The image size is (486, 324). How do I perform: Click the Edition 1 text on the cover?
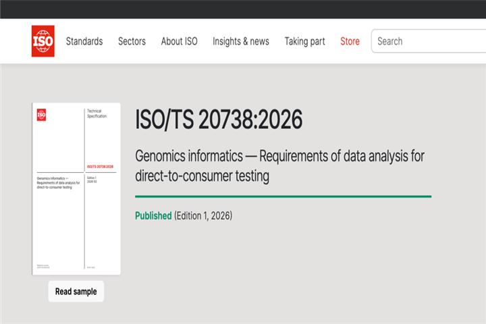(x=93, y=178)
